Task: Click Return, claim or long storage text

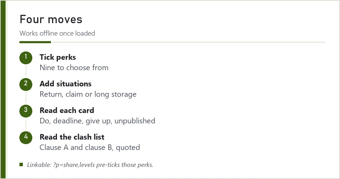Action: (x=88, y=94)
